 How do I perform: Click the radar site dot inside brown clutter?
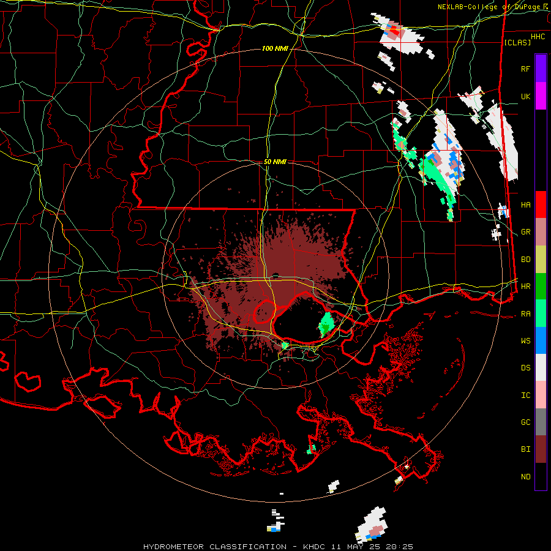pos(275,275)
